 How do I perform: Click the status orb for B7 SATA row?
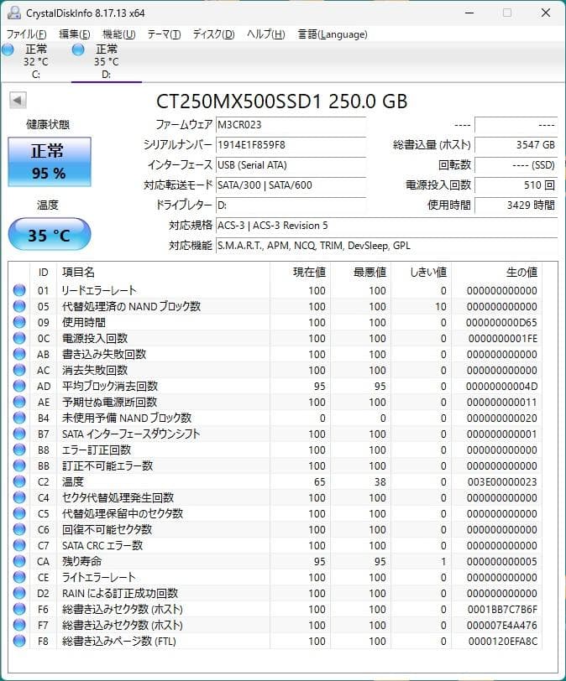[x=19, y=434]
